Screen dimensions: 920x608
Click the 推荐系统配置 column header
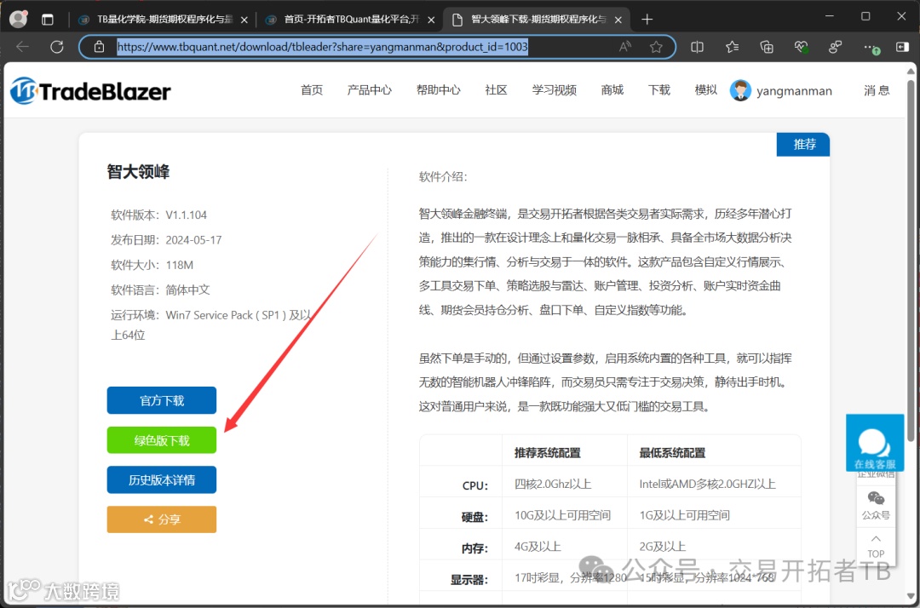pyautogui.click(x=548, y=453)
